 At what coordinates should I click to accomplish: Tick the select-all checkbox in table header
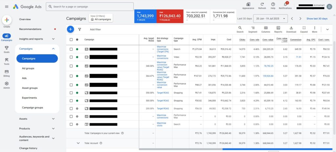coord(71,40)
